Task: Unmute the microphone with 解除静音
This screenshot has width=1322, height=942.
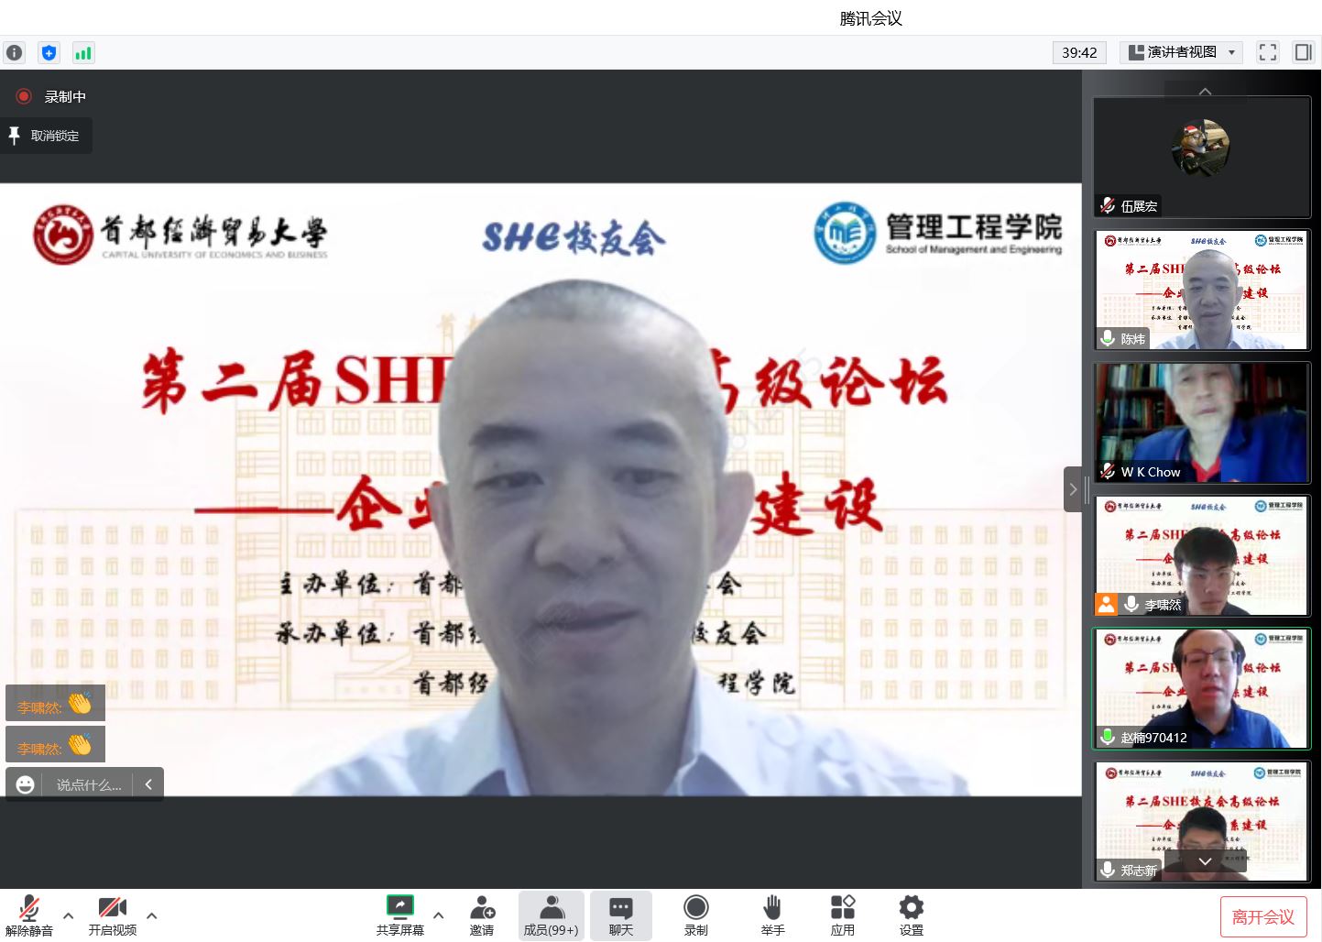Action: point(28,915)
